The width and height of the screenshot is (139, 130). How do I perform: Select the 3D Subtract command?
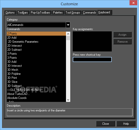coord(36,86)
